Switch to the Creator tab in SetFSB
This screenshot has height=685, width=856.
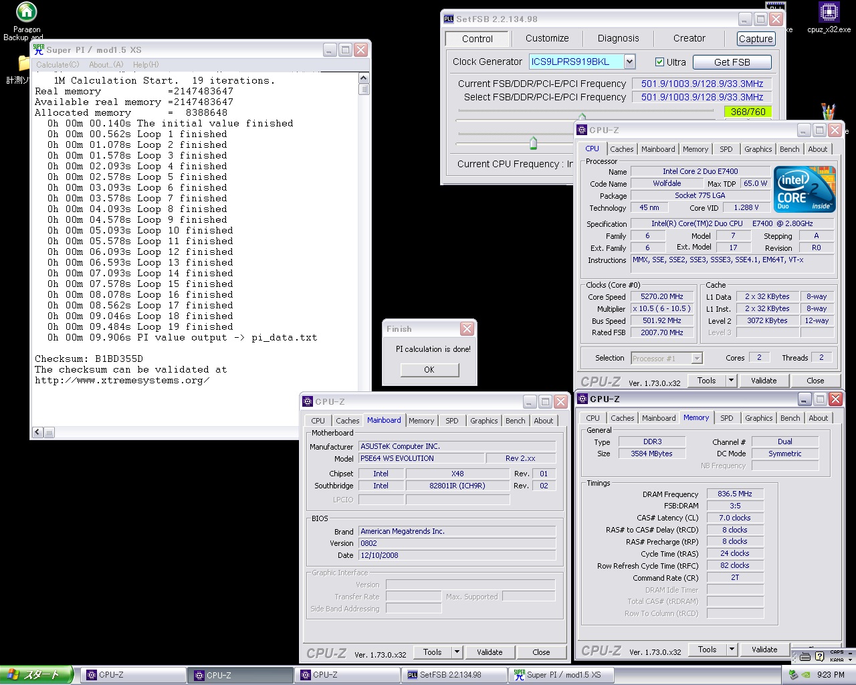tap(689, 38)
